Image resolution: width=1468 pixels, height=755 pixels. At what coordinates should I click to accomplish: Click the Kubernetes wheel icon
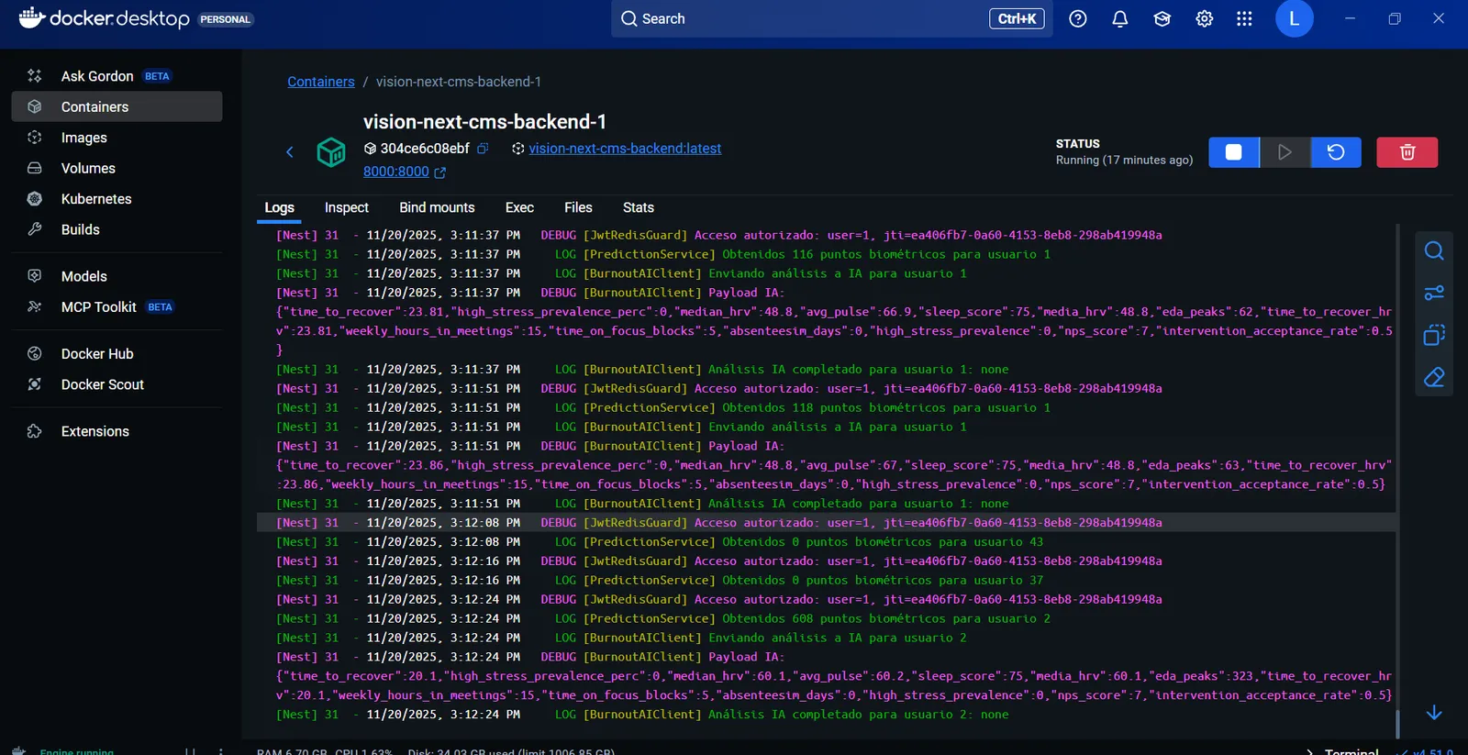[x=35, y=199]
